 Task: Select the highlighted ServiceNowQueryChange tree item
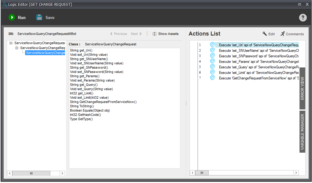click(x=45, y=53)
